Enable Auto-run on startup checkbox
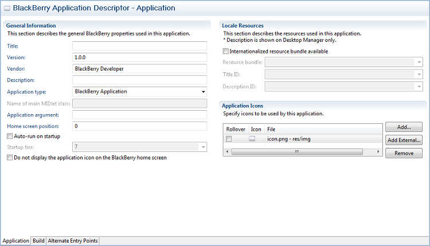 click(x=10, y=136)
